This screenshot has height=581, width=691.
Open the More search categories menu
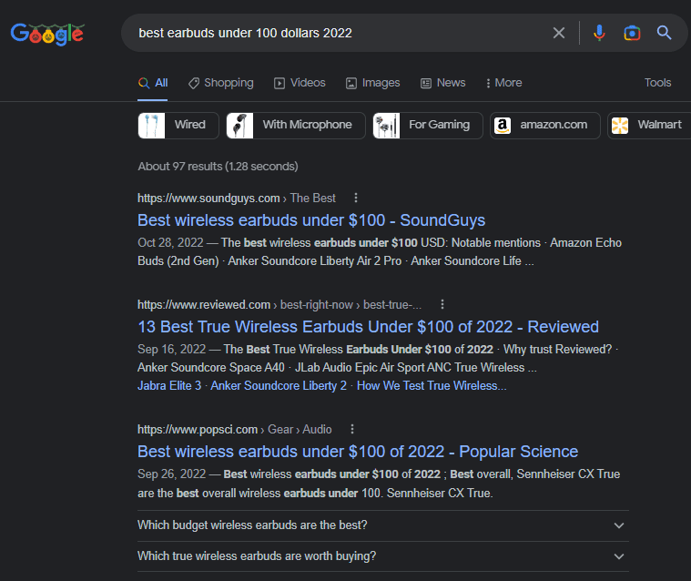[503, 83]
